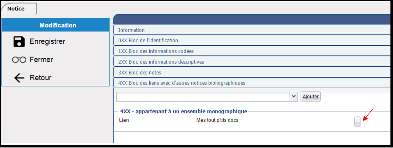Click the glasses icon beside Fermer
This screenshot has width=393, height=148.
(x=19, y=60)
